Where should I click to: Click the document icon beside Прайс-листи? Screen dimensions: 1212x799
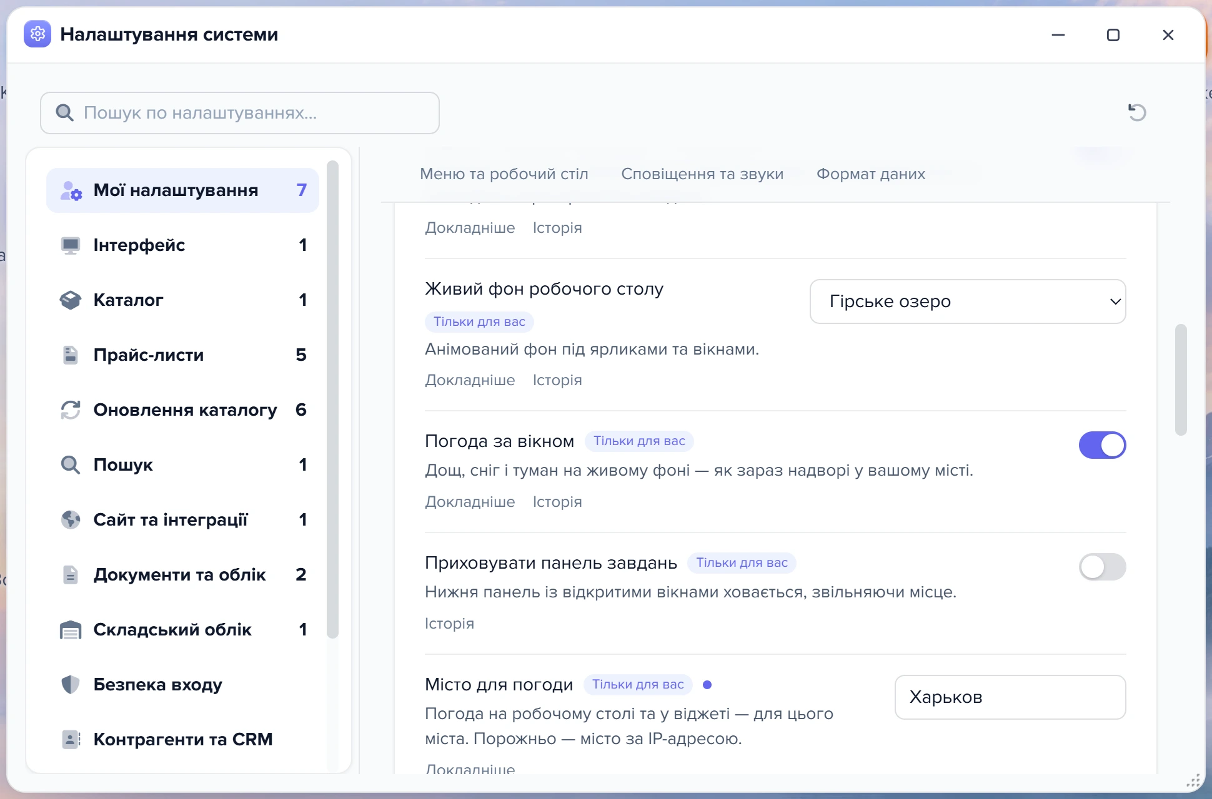coord(71,355)
